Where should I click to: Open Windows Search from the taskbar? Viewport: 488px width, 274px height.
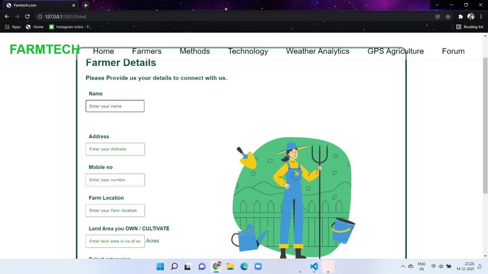tap(174, 267)
